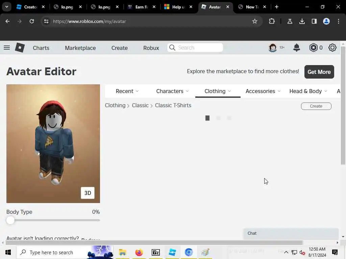Viewport: 346px width, 259px height.
Task: Open Charts in the Roblox navbar
Action: (41, 48)
